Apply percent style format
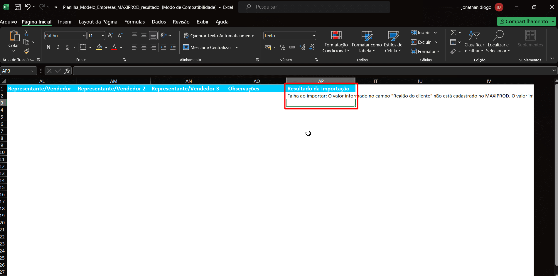The height and width of the screenshot is (276, 558). click(283, 47)
